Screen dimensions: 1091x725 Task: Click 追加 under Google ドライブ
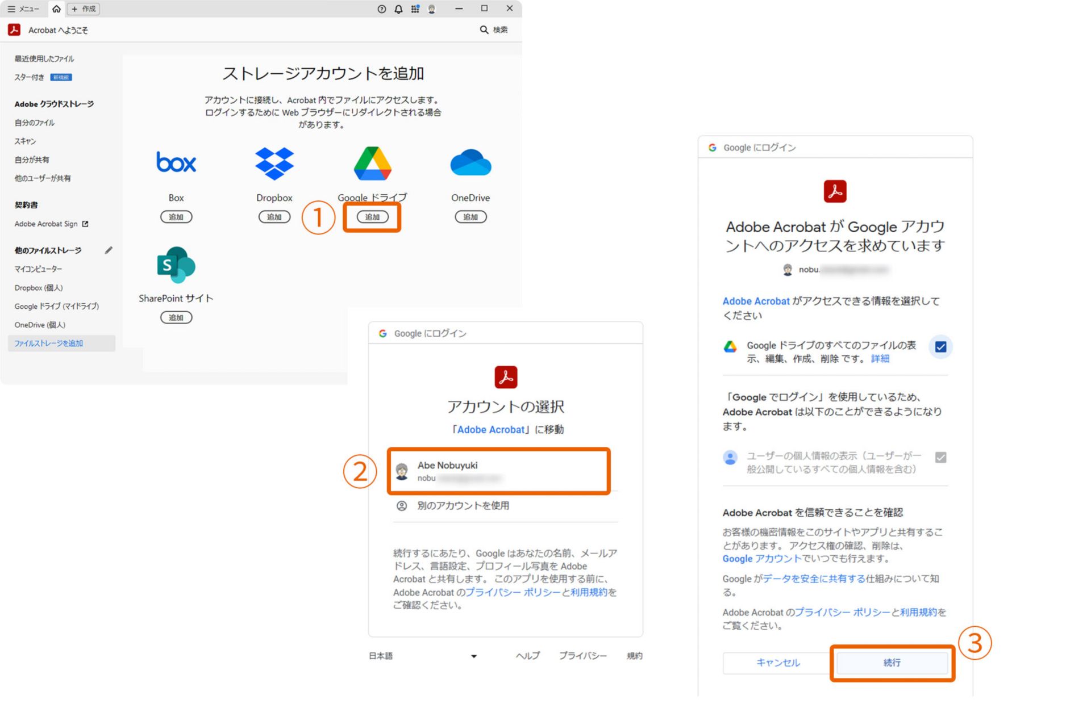(373, 217)
